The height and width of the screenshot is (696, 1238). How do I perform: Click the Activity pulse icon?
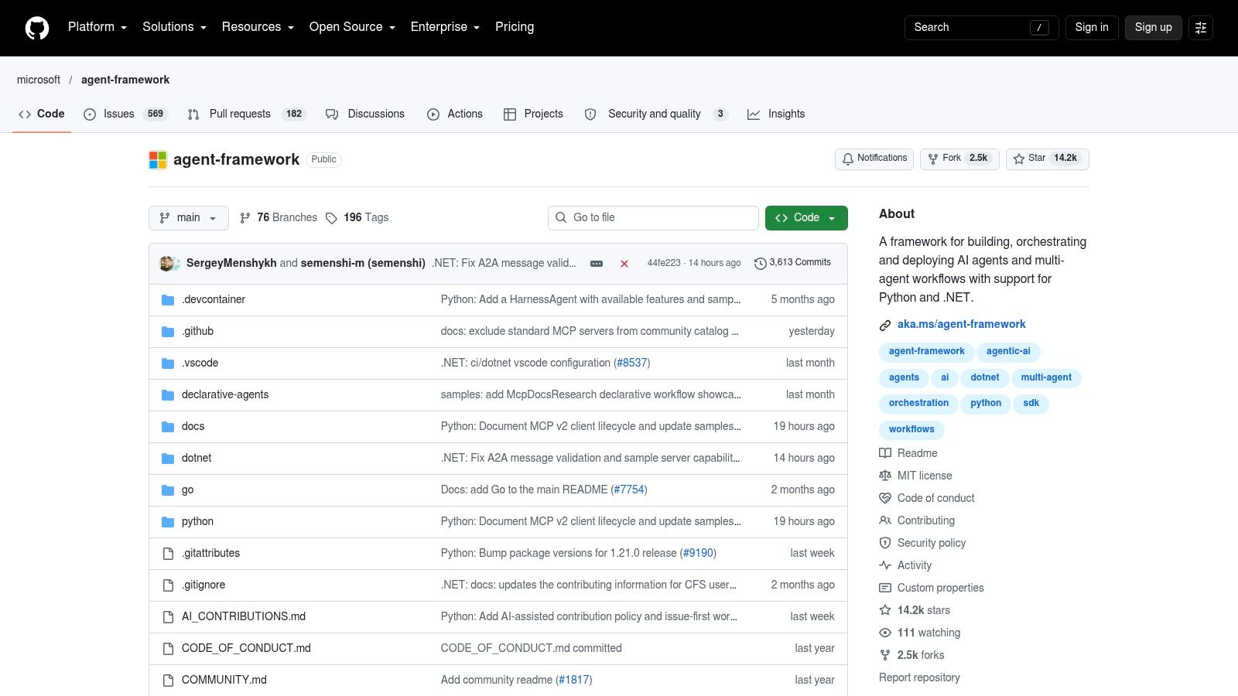point(885,565)
